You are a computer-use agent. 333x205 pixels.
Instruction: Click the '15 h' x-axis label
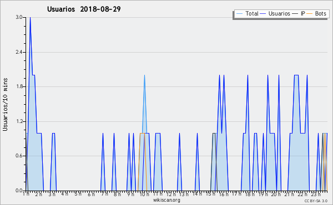(210, 194)
